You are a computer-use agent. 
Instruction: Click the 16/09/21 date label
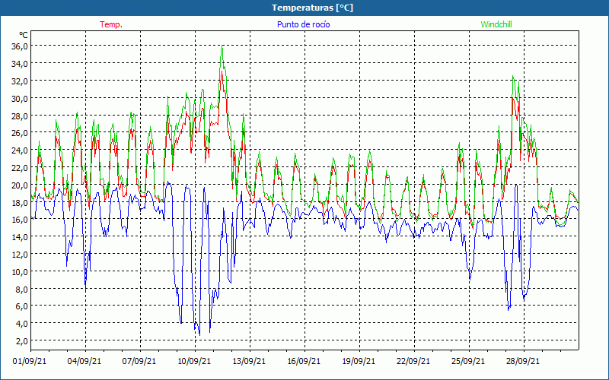click(304, 362)
